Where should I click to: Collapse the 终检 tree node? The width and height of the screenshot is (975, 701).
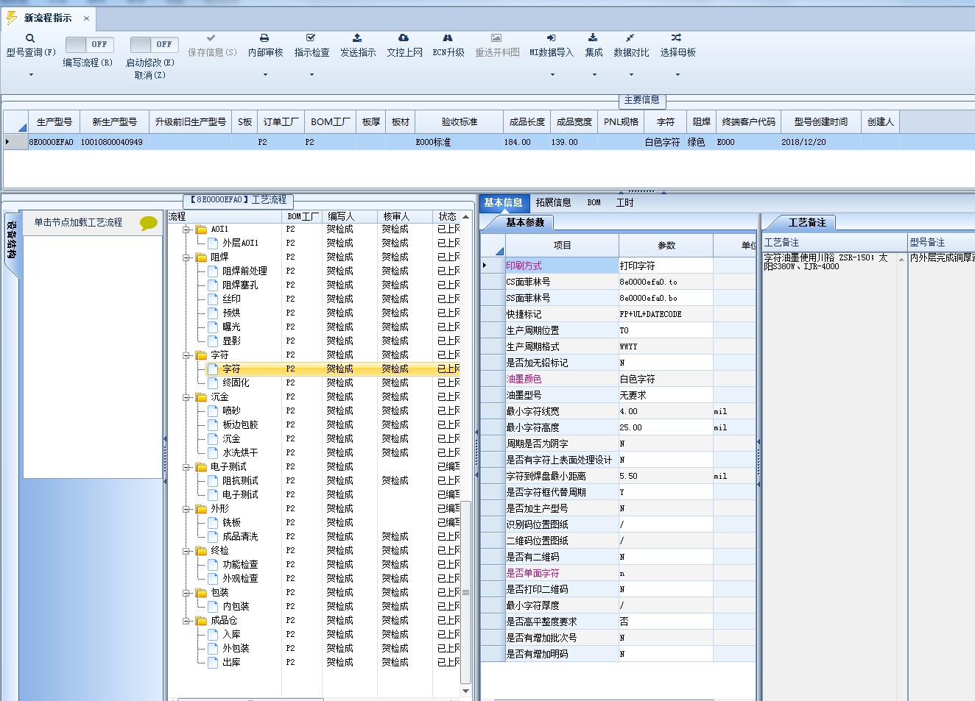pos(186,551)
